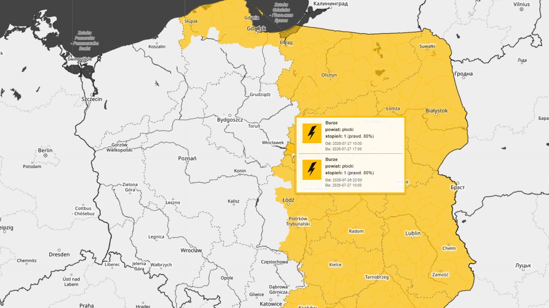Viewport: 549px width, 308px height.
Task: Click the Wrocław city label
Action: [191, 251]
